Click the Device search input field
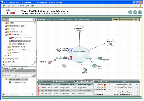The height and width of the screenshot is (101, 144). pyautogui.click(x=20, y=20)
